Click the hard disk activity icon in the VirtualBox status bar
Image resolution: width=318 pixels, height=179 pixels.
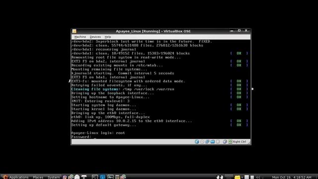[x=197, y=142]
